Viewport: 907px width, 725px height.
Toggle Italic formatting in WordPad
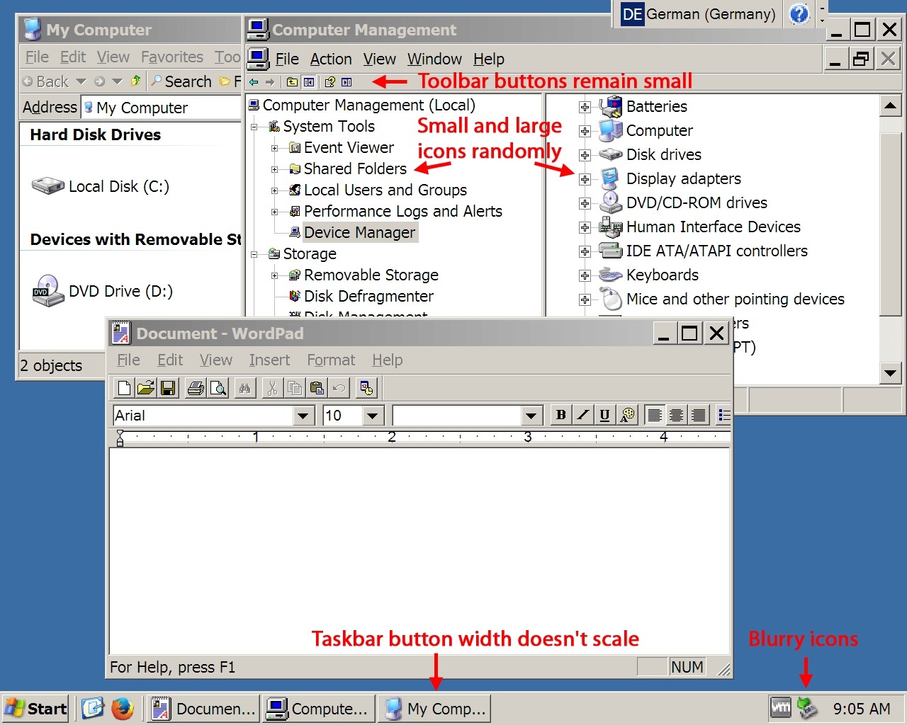(x=583, y=415)
